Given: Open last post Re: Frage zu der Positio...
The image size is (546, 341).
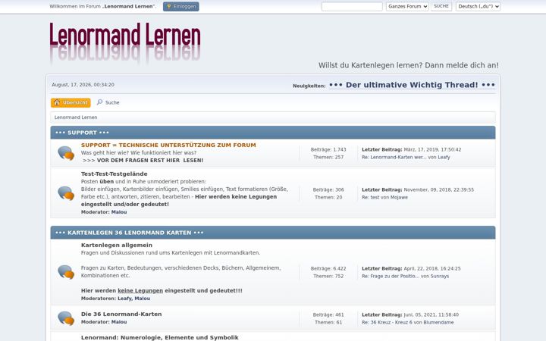Looking at the screenshot, I should click(391, 277).
